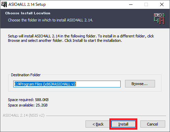Viewport: 170px width, 132px height.
Task: Close the ASIO4ALL 2.14 Setup window
Action: pyautogui.click(x=162, y=4)
